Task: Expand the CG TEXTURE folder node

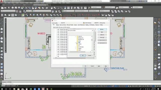Action: (x=76, y=47)
